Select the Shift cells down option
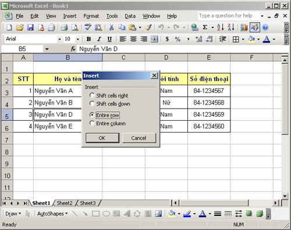291x230 pixels. coord(109,104)
